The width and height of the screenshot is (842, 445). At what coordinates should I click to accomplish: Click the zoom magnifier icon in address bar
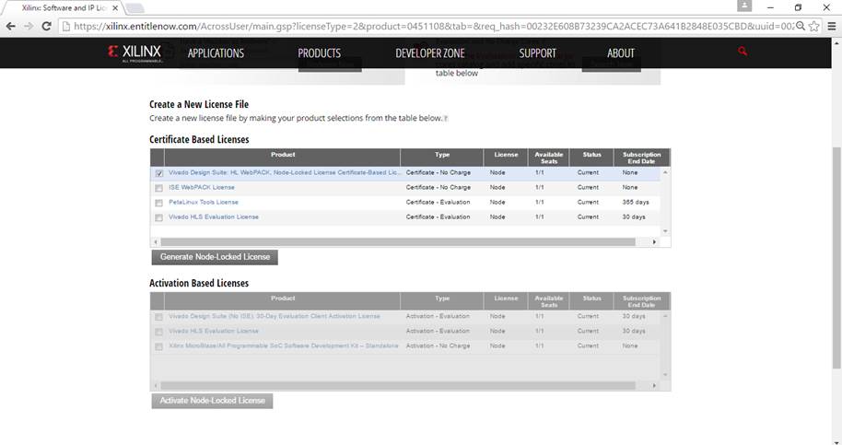(x=801, y=26)
